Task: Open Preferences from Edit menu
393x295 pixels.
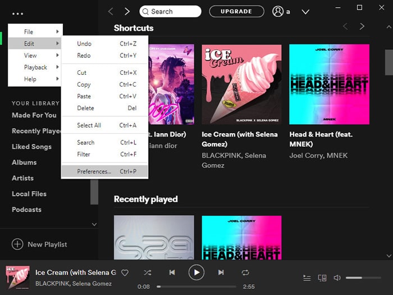Action: [x=105, y=171]
